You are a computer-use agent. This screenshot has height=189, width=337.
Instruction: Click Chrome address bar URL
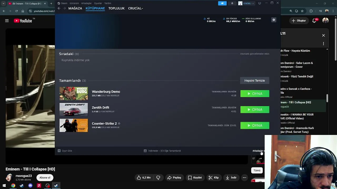pos(44,11)
